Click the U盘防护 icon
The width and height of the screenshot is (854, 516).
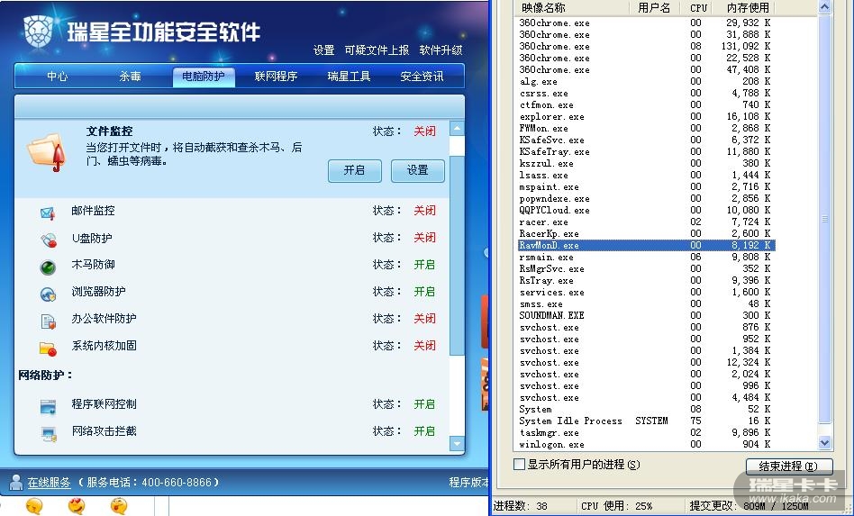49,240
